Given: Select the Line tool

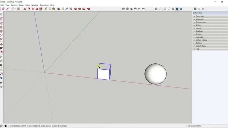Looking at the screenshot, I should pyautogui.click(x=7, y=9).
